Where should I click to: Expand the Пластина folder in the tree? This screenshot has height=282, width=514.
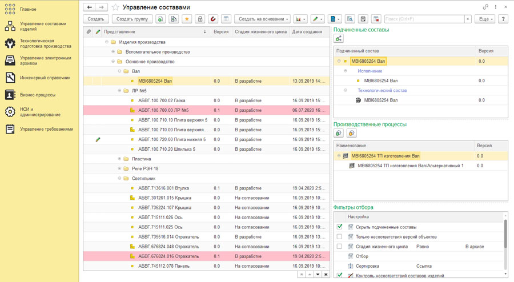coord(119,159)
